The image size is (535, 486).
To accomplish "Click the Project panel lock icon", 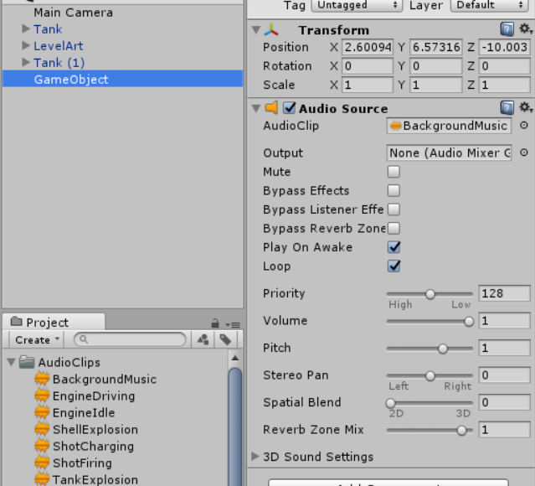I will tap(215, 323).
